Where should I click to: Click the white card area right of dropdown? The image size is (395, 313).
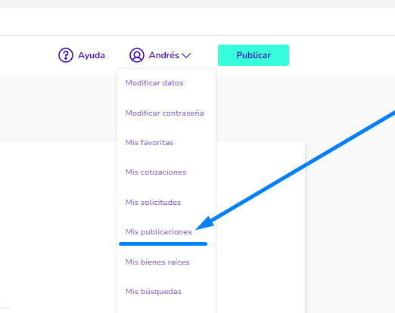260,227
